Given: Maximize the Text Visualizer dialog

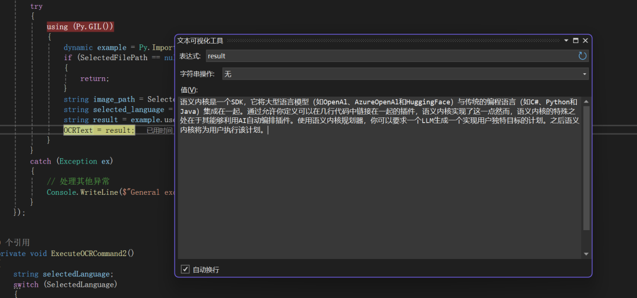Looking at the screenshot, I should tap(576, 41).
